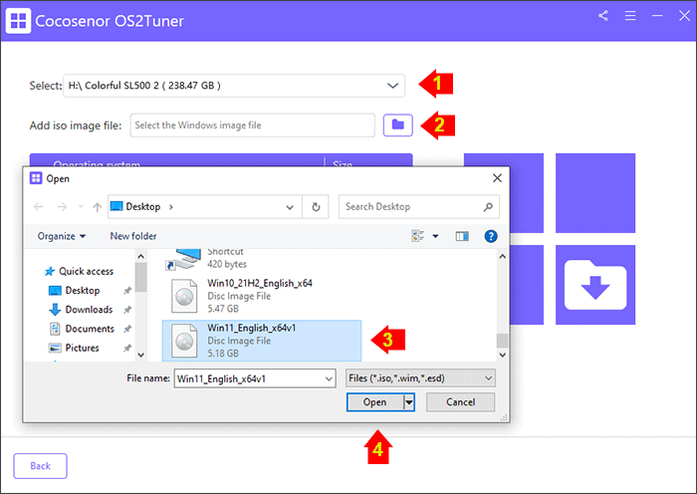
Task: Click the 5.47 GB size text
Action: click(x=223, y=309)
